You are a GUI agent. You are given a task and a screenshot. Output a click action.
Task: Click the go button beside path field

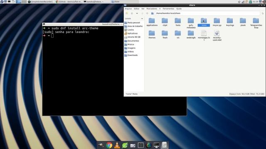263,13
